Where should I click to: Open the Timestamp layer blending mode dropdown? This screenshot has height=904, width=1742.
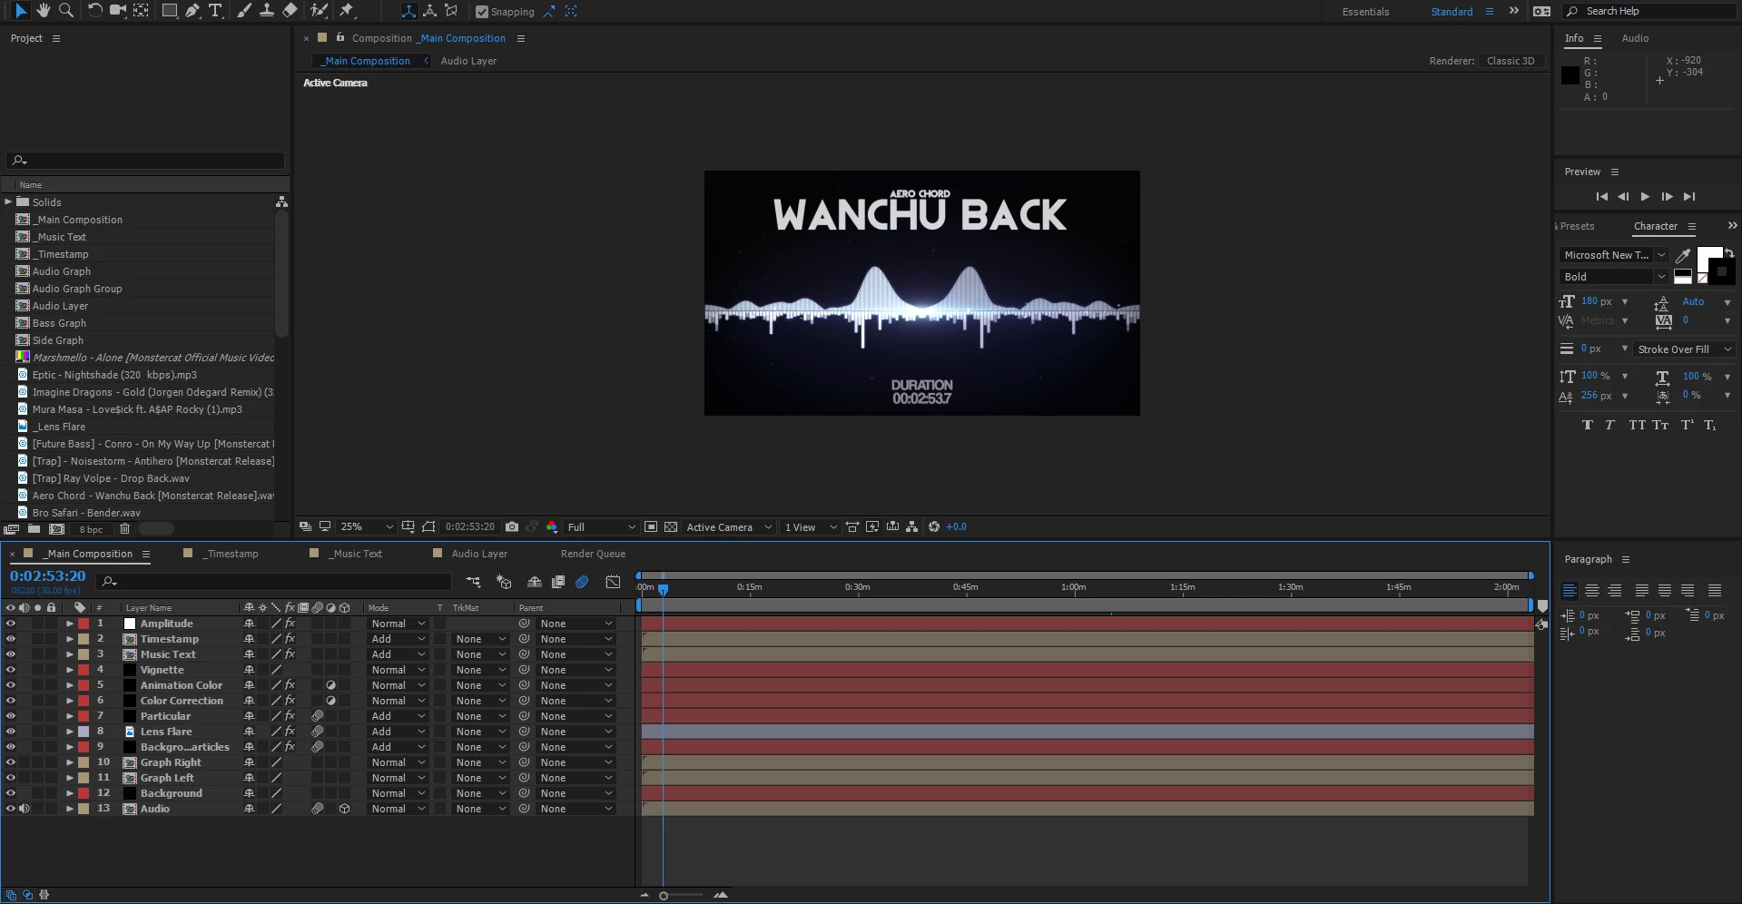point(398,639)
